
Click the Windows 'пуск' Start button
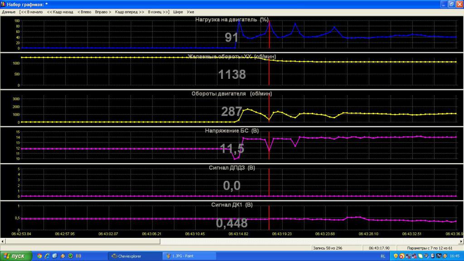(x=16, y=256)
